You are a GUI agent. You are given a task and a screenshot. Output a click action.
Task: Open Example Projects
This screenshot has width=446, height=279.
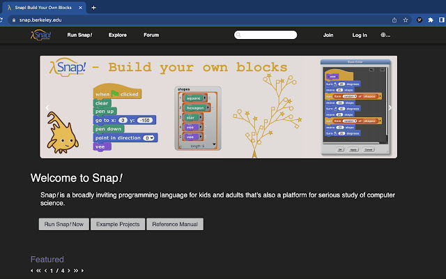[x=118, y=224]
